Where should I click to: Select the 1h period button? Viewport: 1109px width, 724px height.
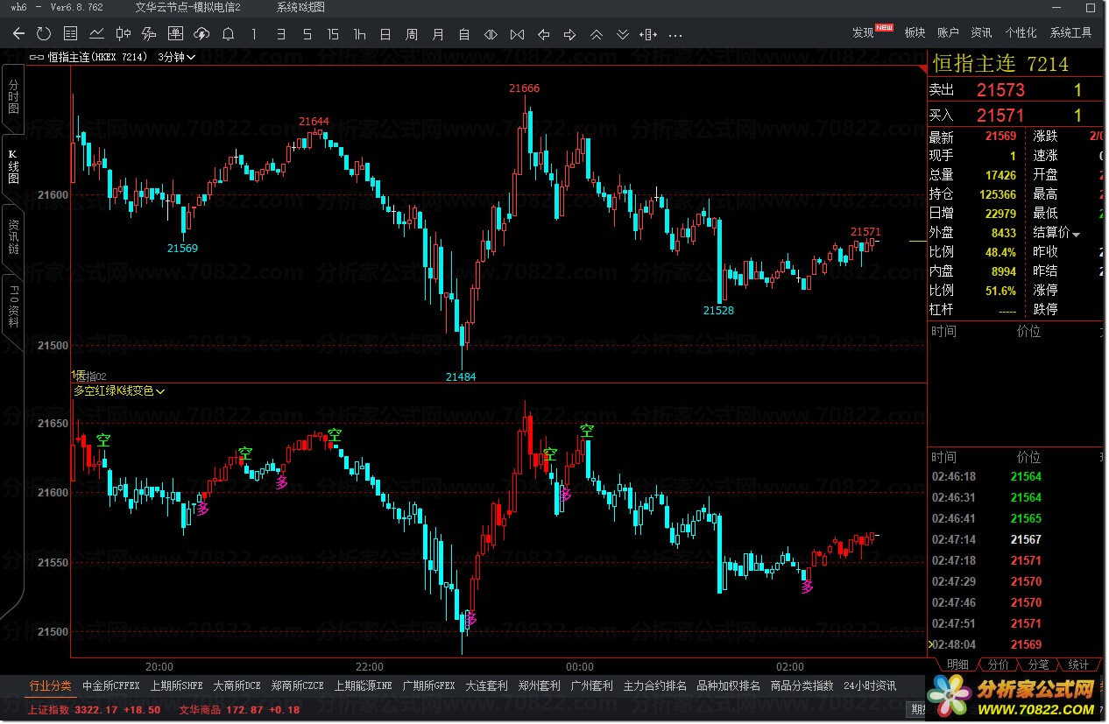359,34
